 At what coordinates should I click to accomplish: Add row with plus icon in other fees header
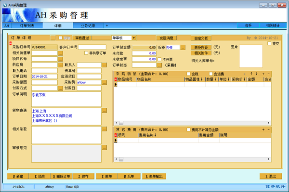point(263,130)
